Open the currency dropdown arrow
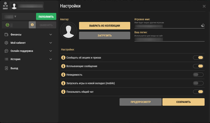 (x=15, y=17)
